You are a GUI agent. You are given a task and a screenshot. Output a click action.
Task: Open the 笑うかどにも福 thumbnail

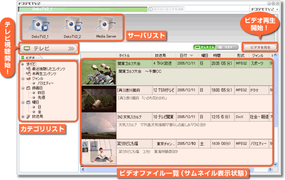point(99,152)
